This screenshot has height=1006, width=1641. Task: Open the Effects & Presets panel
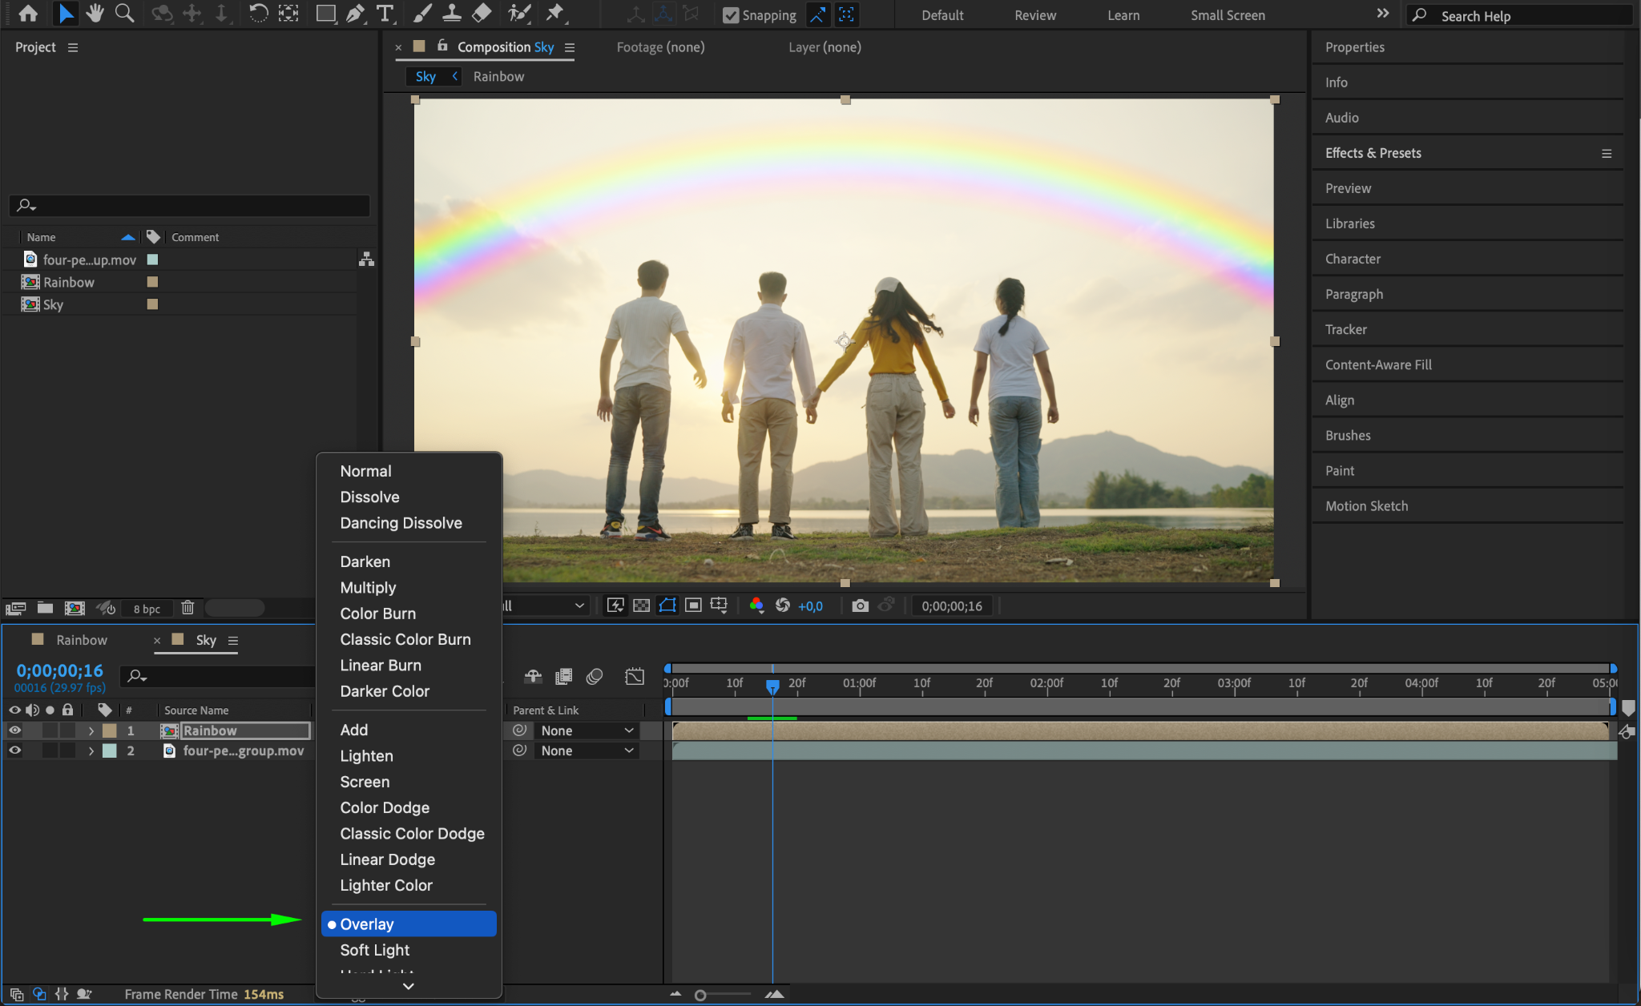[1373, 153]
